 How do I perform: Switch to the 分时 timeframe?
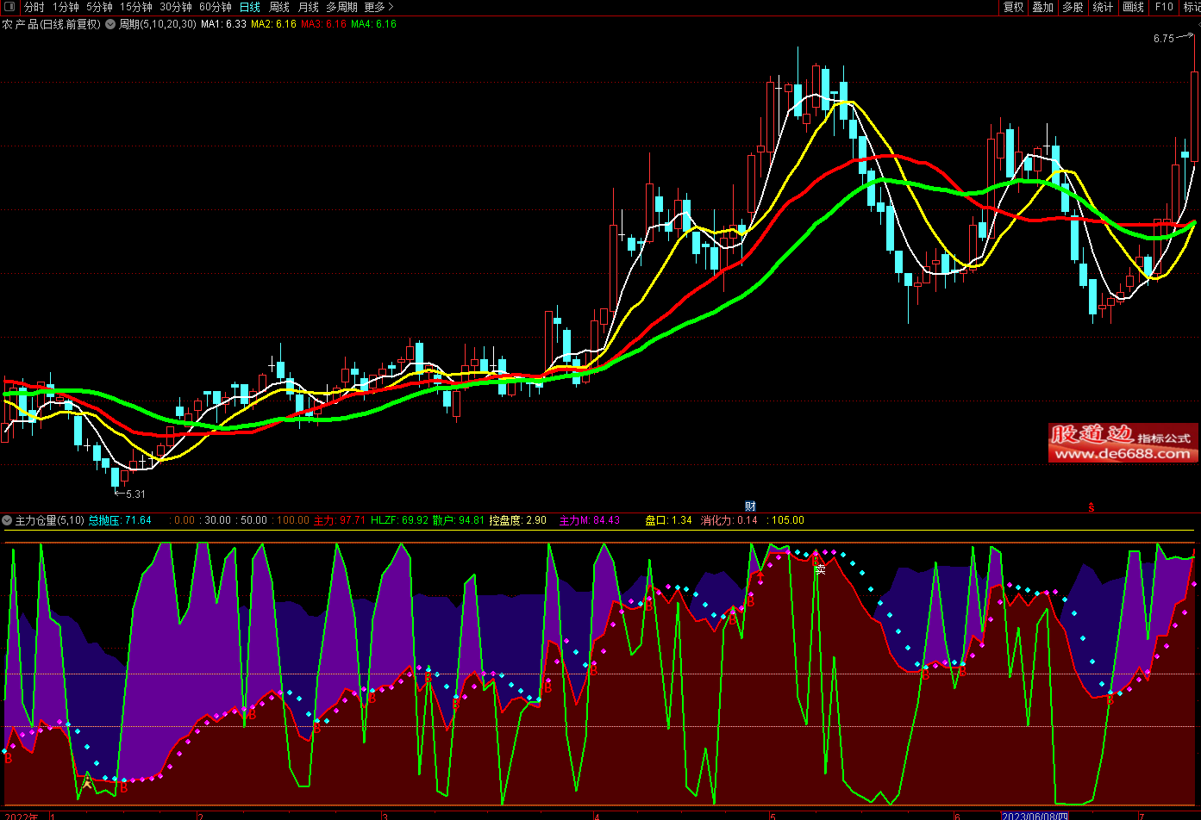34,7
